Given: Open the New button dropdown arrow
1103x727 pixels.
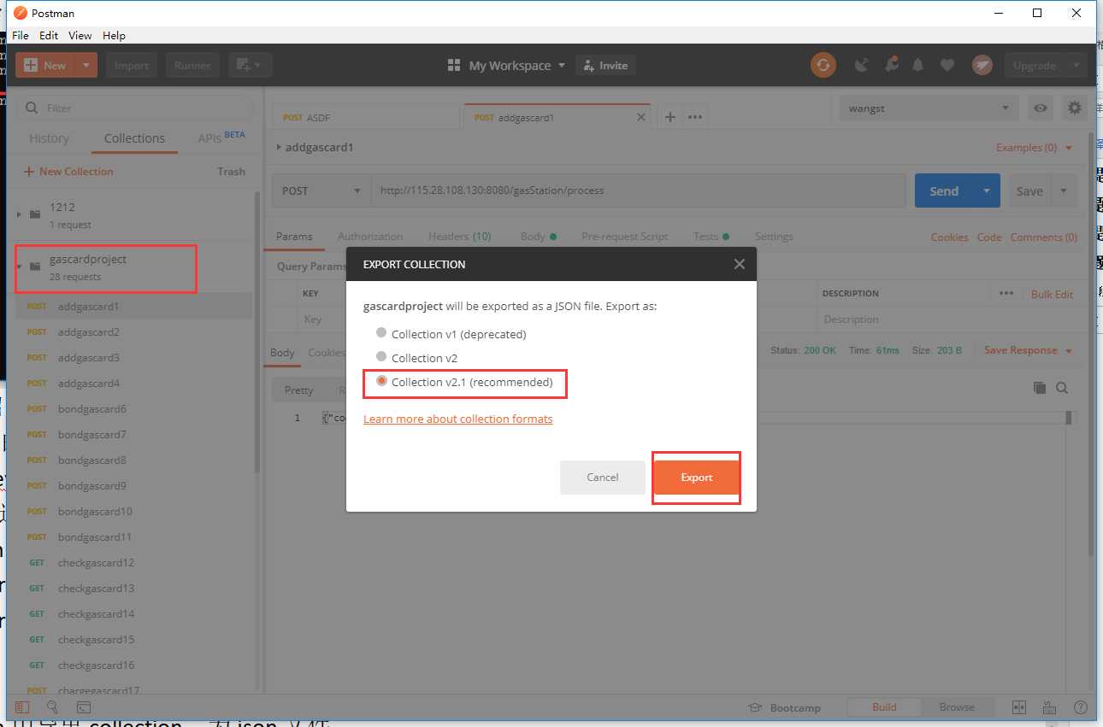Looking at the screenshot, I should coord(86,65).
